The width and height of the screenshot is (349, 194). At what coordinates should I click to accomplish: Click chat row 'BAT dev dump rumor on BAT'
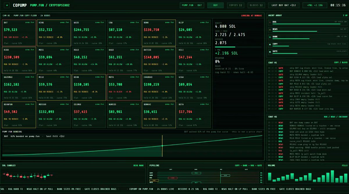point(307,122)
